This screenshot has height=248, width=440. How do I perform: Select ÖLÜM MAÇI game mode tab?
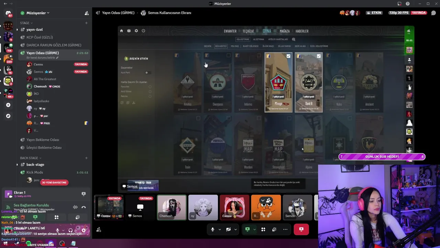coord(268,46)
